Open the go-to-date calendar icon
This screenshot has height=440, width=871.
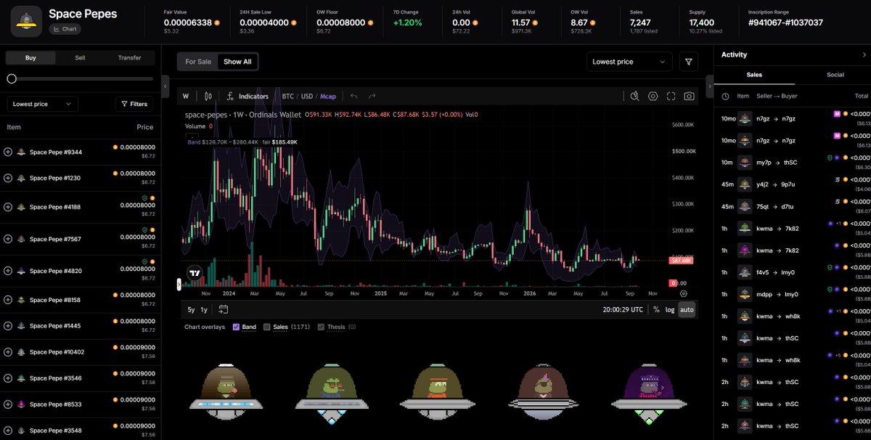pyautogui.click(x=224, y=309)
